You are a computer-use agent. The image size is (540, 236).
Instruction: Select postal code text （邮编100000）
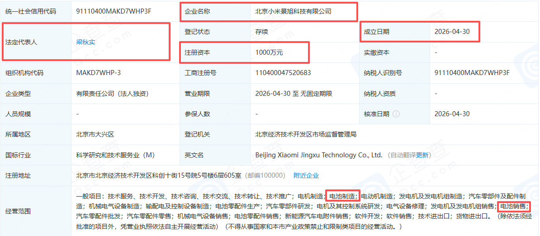tap(265, 175)
